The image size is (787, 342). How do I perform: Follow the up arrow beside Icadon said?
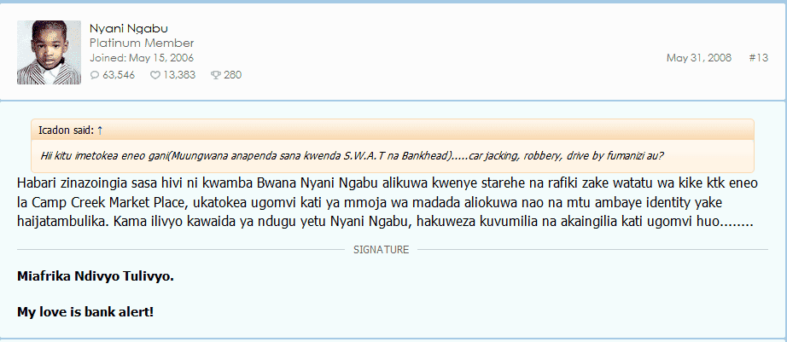[x=99, y=130]
